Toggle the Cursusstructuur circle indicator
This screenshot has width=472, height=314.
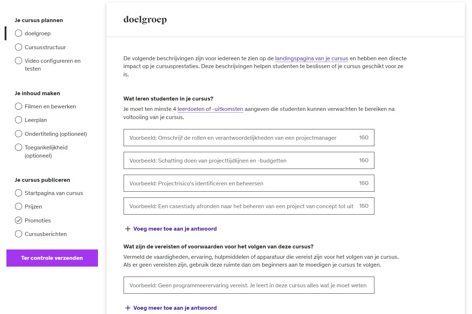tap(19, 47)
